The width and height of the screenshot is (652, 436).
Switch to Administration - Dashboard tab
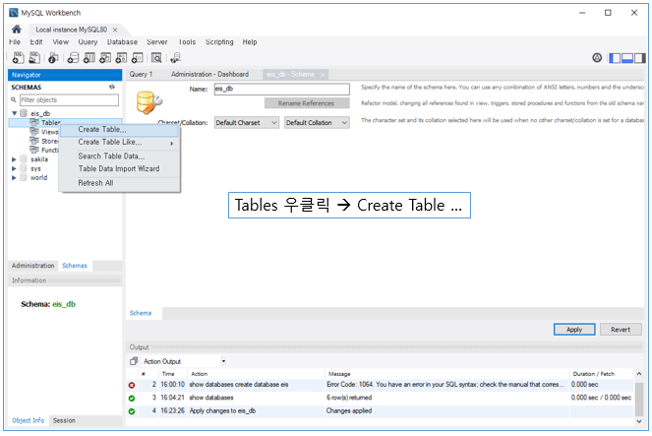pos(209,74)
